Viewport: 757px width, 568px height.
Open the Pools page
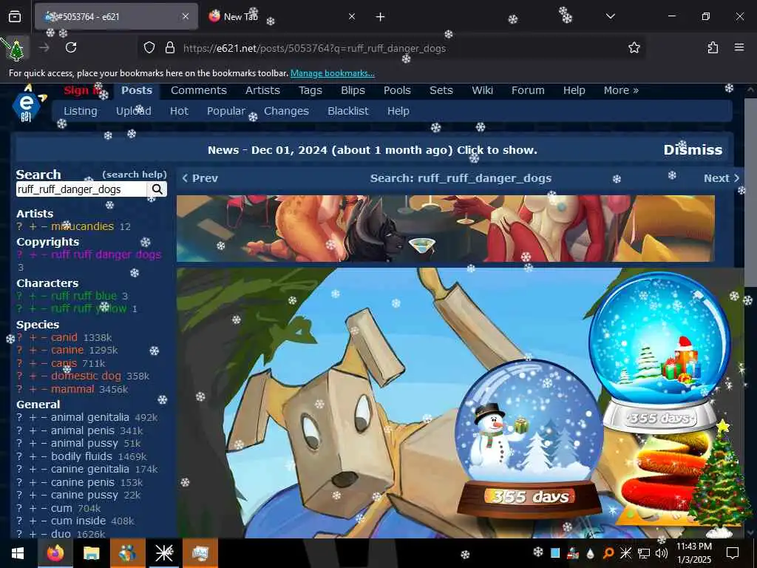coord(397,90)
